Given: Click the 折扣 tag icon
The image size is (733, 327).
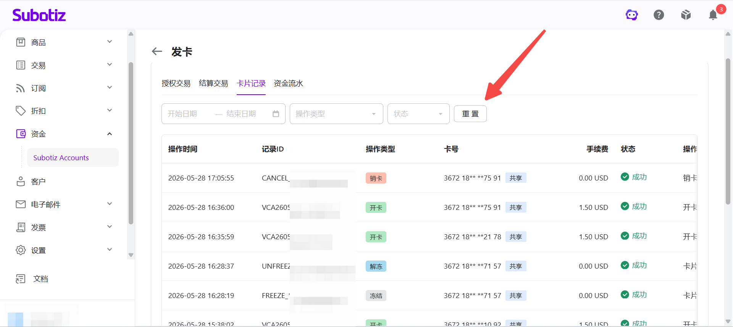Looking at the screenshot, I should pos(21,111).
